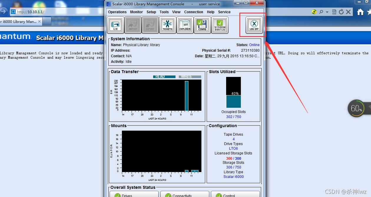Click the Activity: Idle text
Image resolution: width=371 pixels, height=197 pixels.
[121, 62]
